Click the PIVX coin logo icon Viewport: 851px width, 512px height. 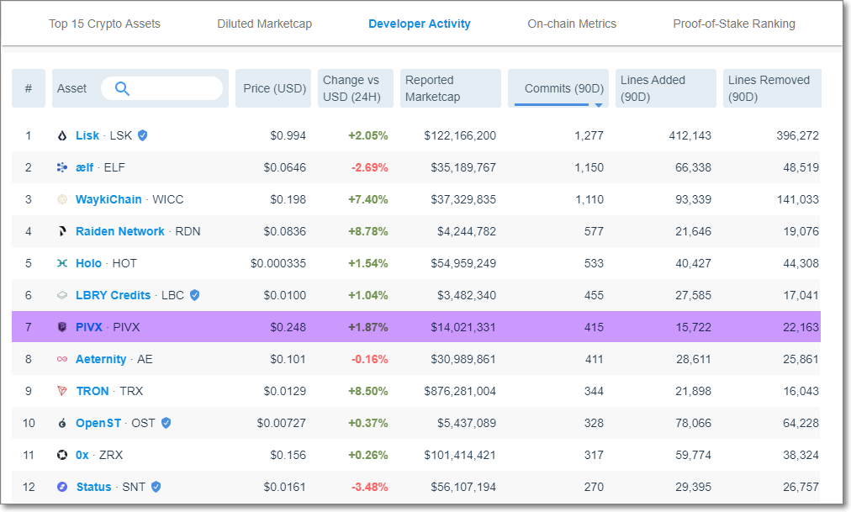62,327
